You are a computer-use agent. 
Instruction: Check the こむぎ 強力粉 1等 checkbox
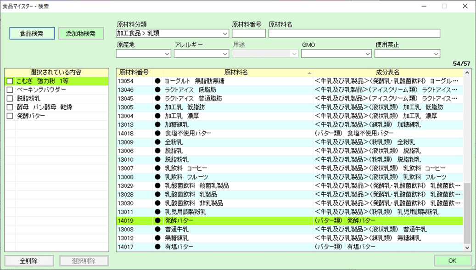pos(10,81)
